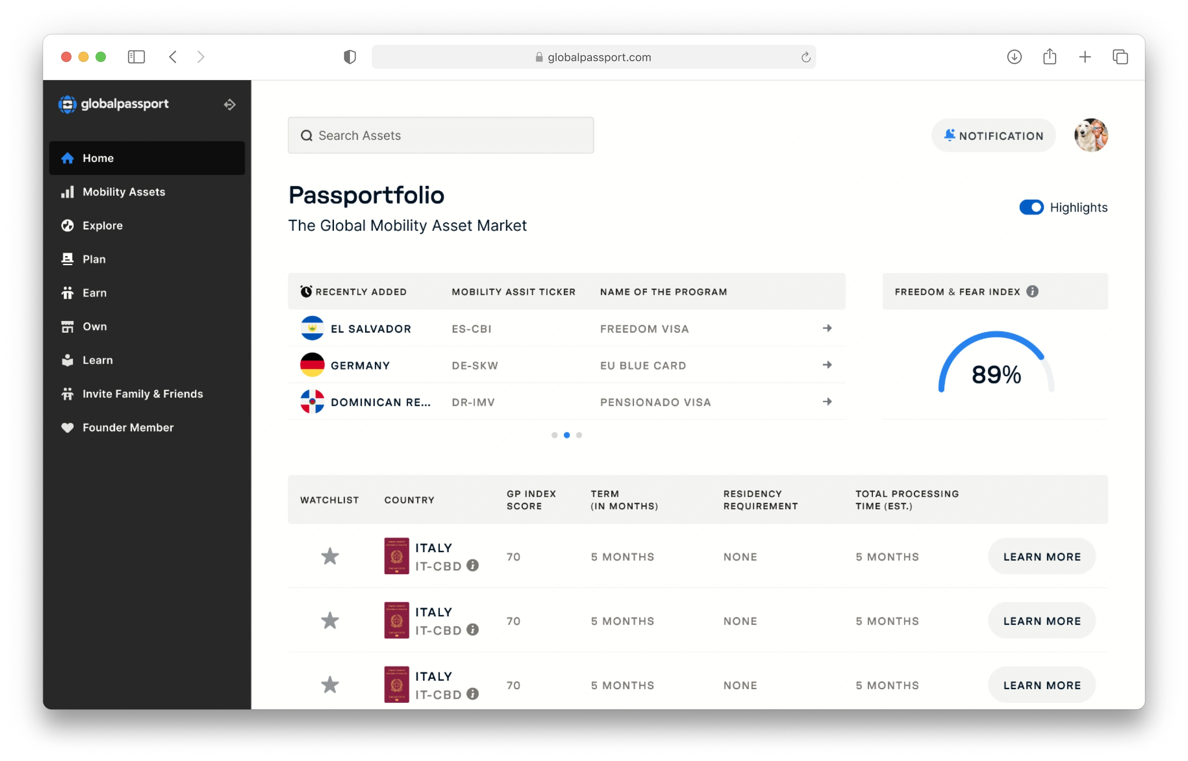This screenshot has width=1188, height=761.
Task: Open the Home section in the sidebar
Action: pyautogui.click(x=98, y=158)
